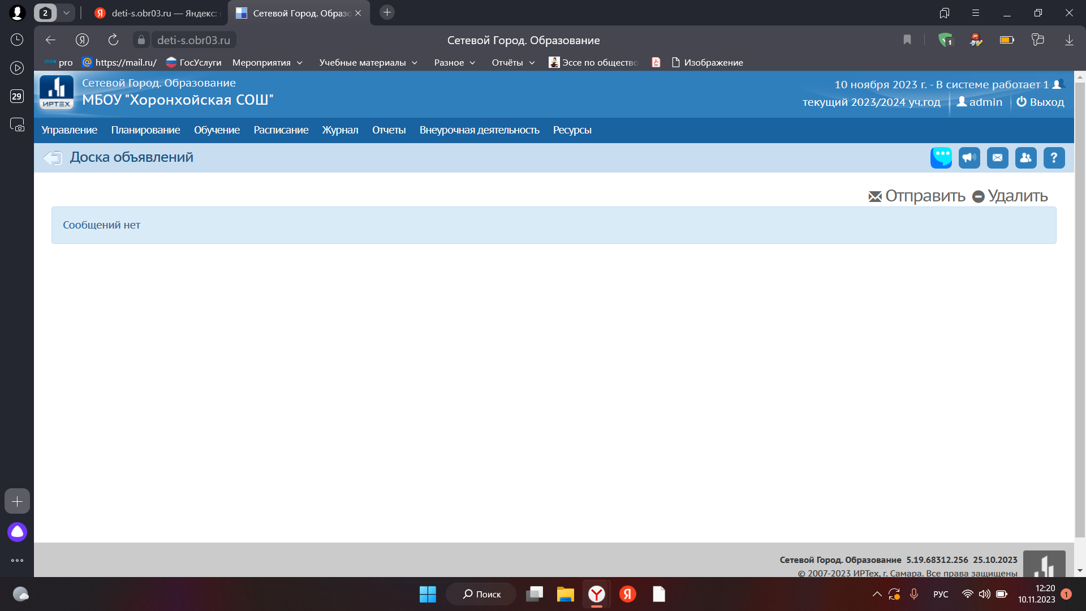Open the Расписание menu
This screenshot has width=1086, height=611.
pyautogui.click(x=281, y=130)
